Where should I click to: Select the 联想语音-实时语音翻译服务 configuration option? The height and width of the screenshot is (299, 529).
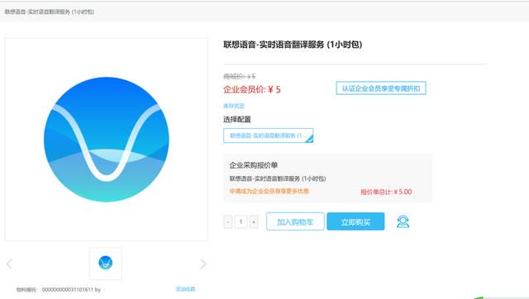tap(268, 135)
